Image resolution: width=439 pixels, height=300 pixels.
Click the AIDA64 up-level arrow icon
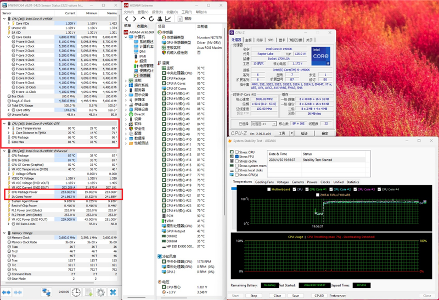coord(143,19)
